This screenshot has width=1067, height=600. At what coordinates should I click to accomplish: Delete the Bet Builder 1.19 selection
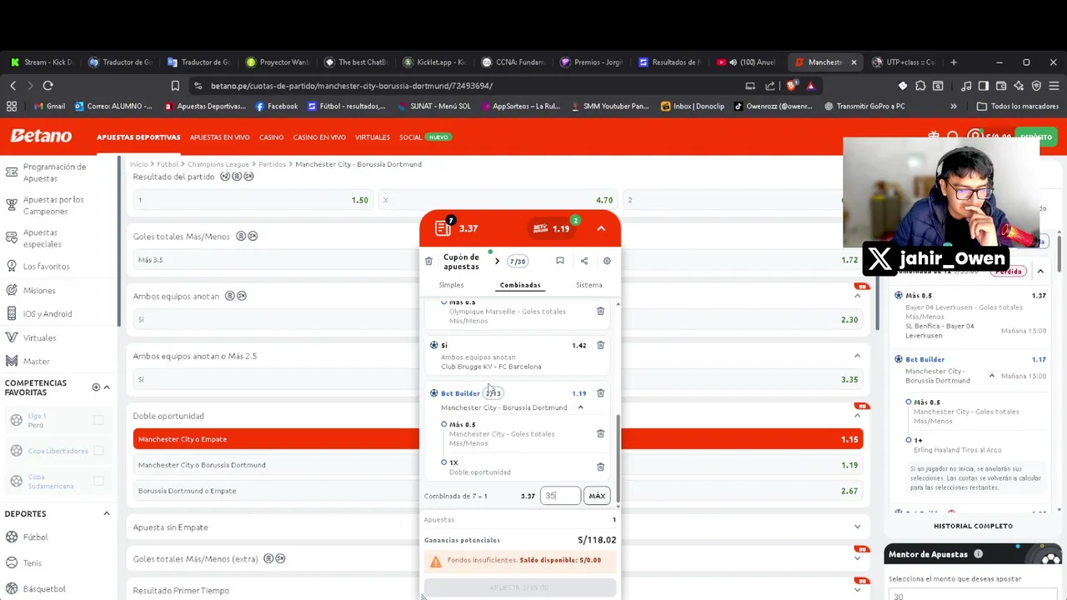600,393
